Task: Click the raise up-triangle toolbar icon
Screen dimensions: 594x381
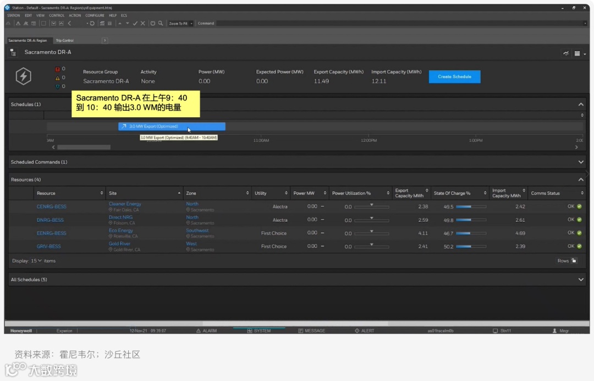Action: coord(120,24)
